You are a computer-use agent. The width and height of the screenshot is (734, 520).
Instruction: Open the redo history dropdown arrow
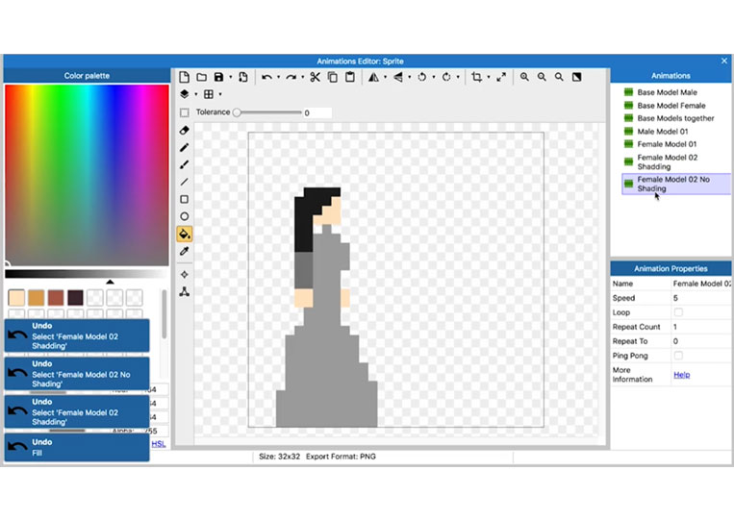pyautogui.click(x=302, y=77)
